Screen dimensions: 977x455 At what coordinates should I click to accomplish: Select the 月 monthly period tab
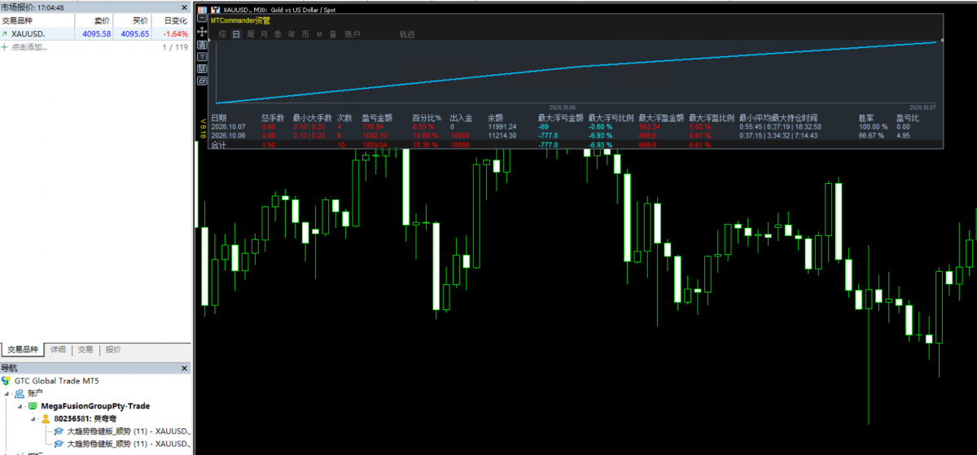264,34
